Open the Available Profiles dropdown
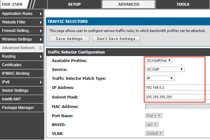 tap(159, 60)
